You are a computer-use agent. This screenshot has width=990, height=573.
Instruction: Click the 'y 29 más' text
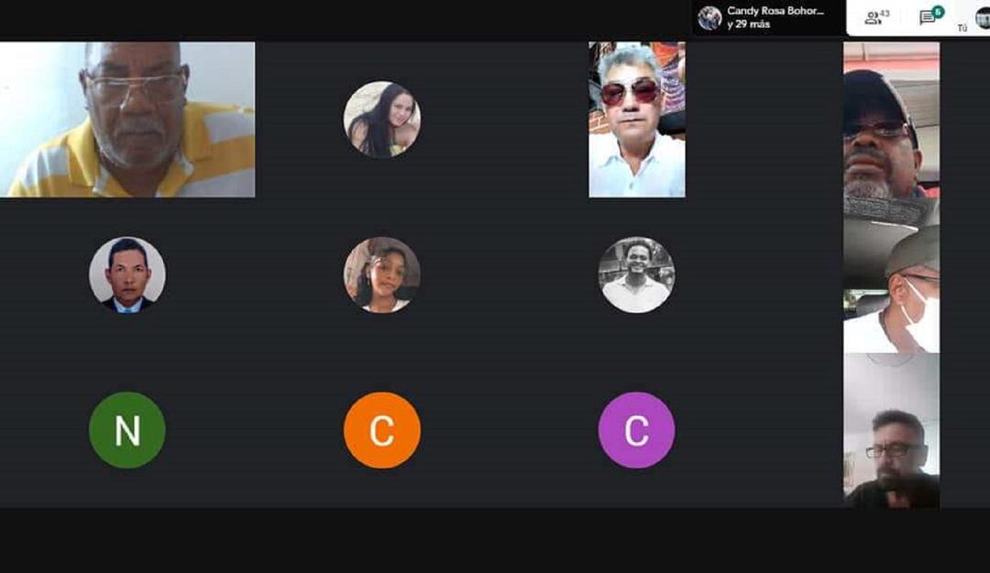748,25
